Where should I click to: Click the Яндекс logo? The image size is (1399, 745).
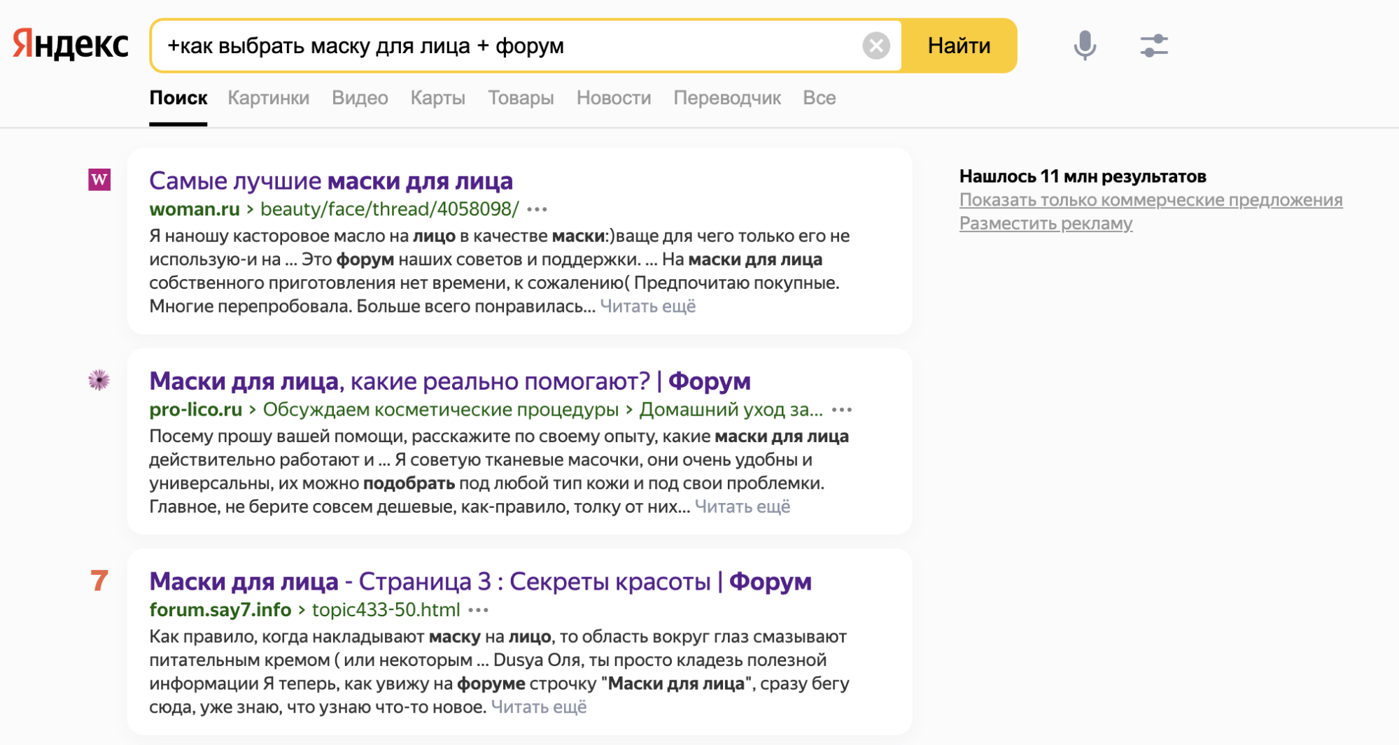coord(71,45)
